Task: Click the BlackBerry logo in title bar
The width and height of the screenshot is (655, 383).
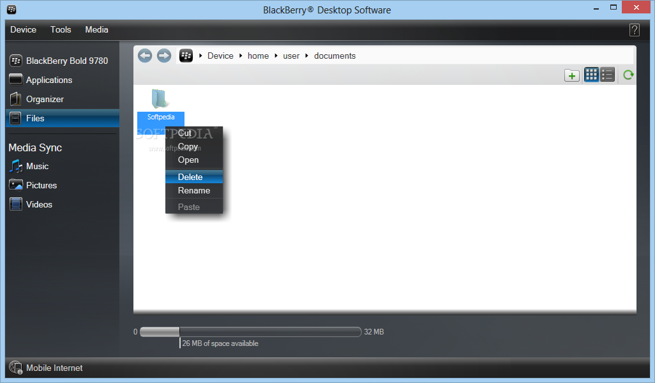Action: (11, 9)
